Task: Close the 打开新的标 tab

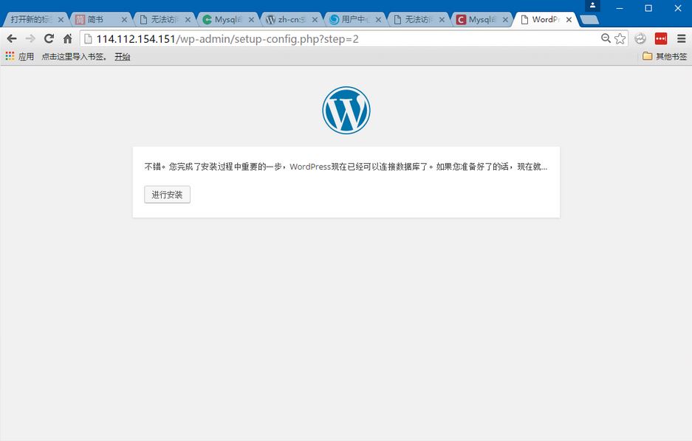Action: coord(61,20)
